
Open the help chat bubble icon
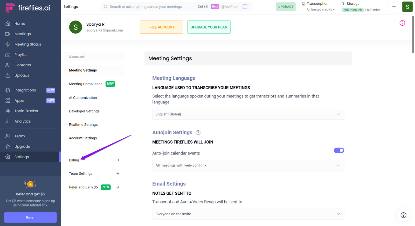click(403, 215)
